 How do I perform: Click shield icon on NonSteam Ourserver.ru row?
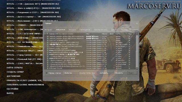[x=48, y=66]
